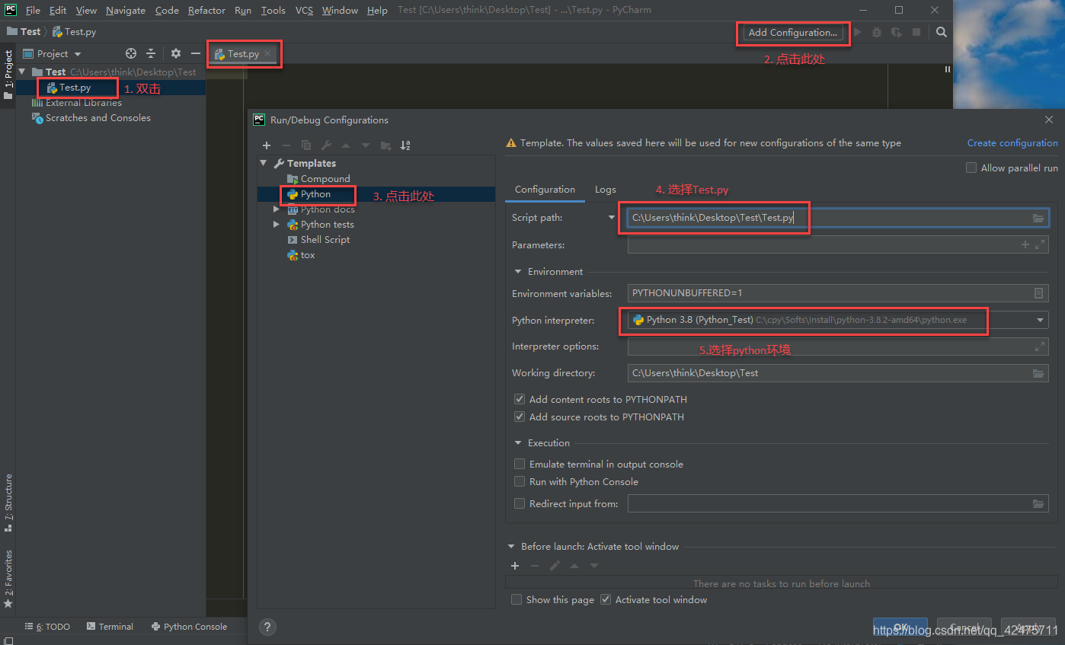Click the move configuration down arrow above Templates

click(366, 145)
